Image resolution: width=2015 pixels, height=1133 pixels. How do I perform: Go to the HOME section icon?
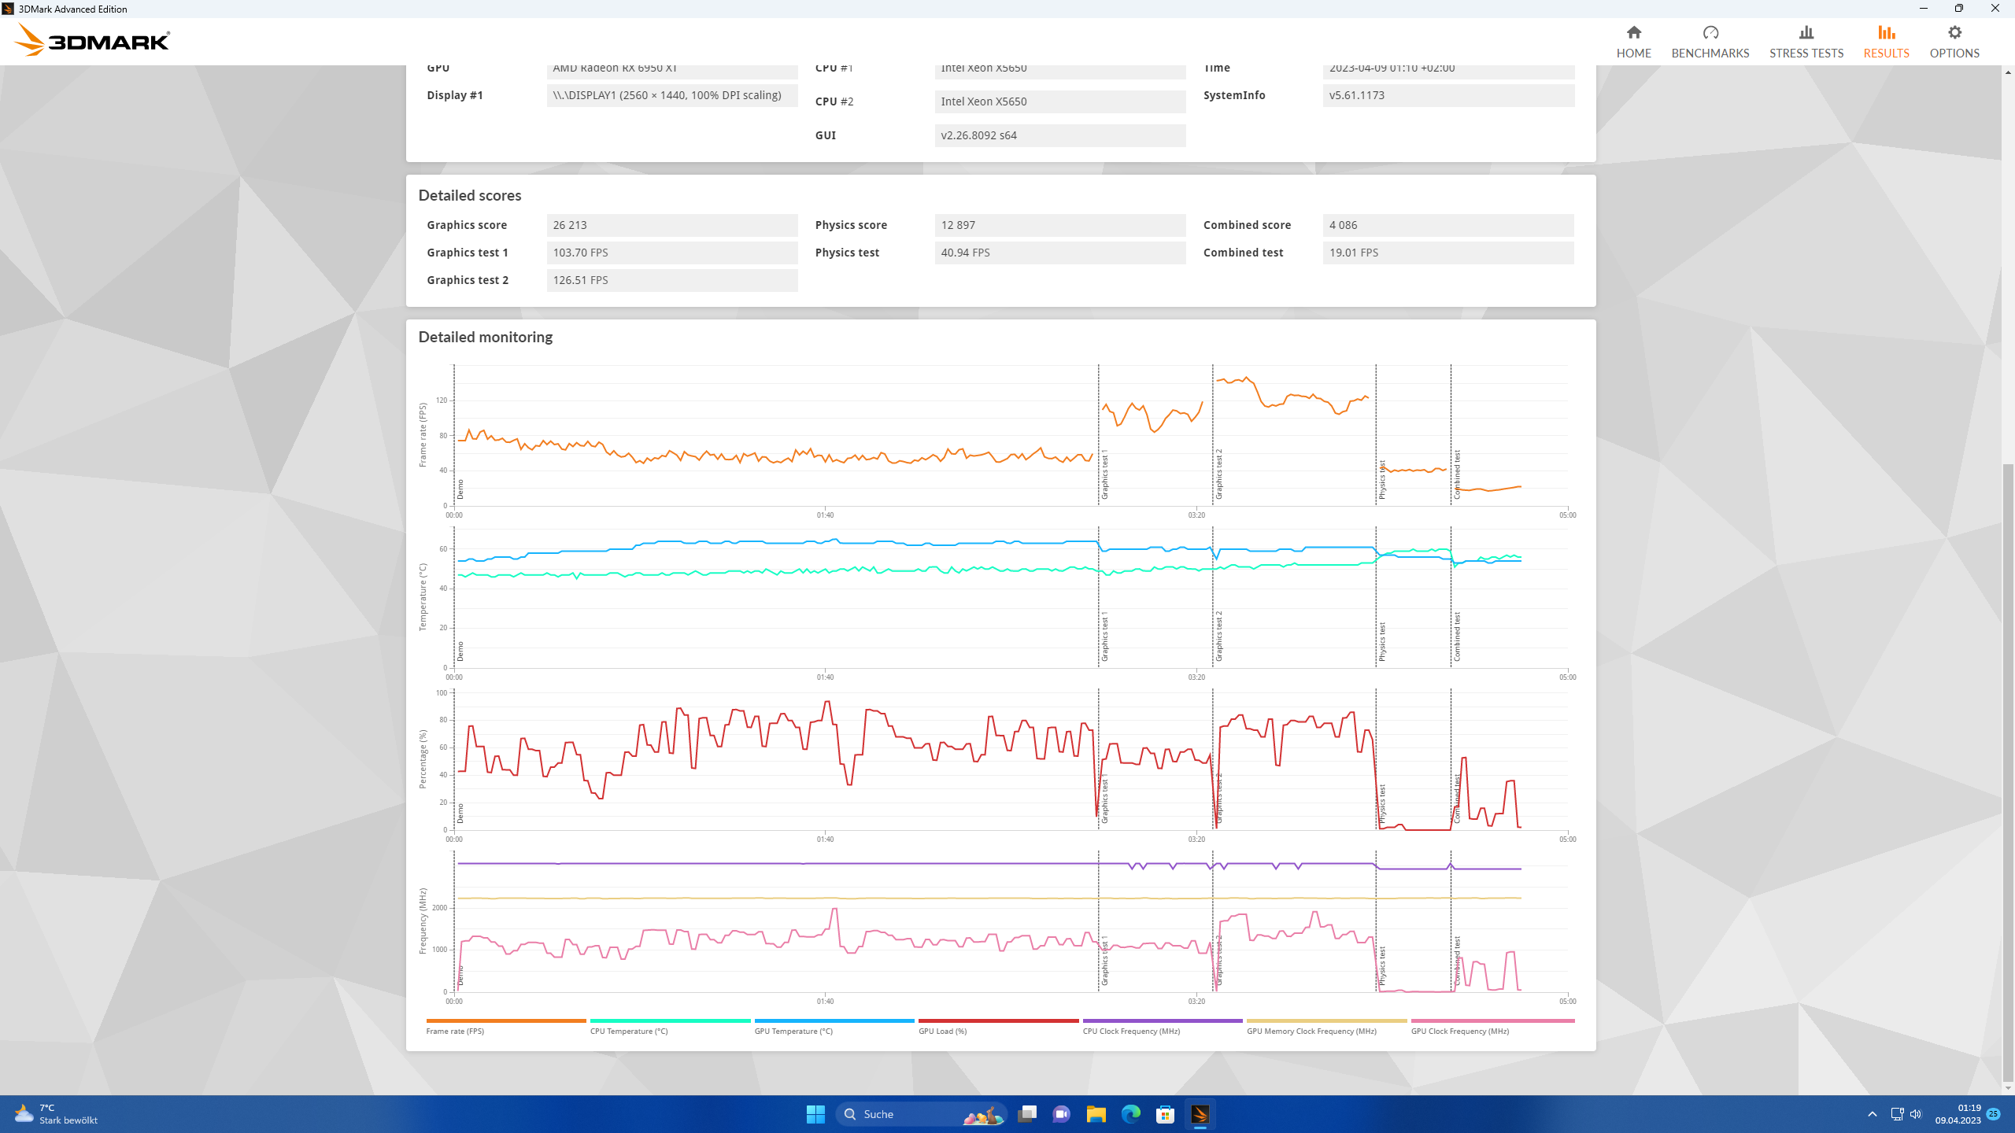click(x=1633, y=33)
